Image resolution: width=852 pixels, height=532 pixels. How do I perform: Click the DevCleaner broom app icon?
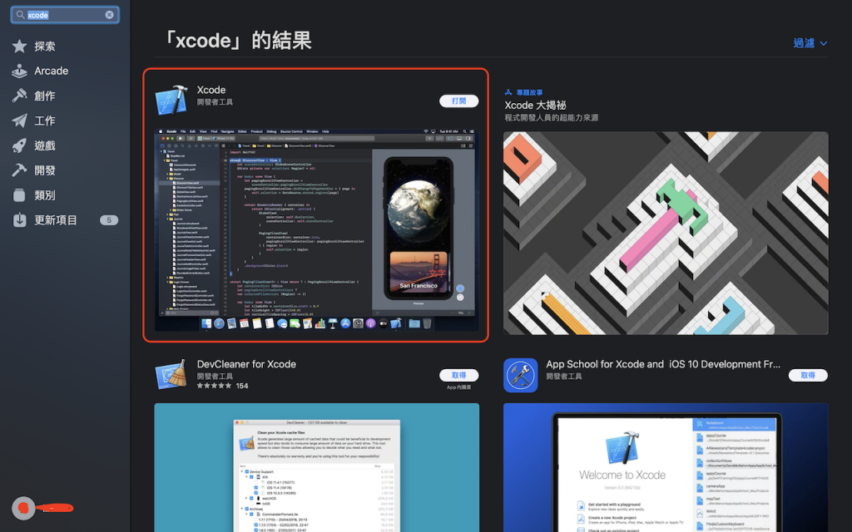coord(171,375)
